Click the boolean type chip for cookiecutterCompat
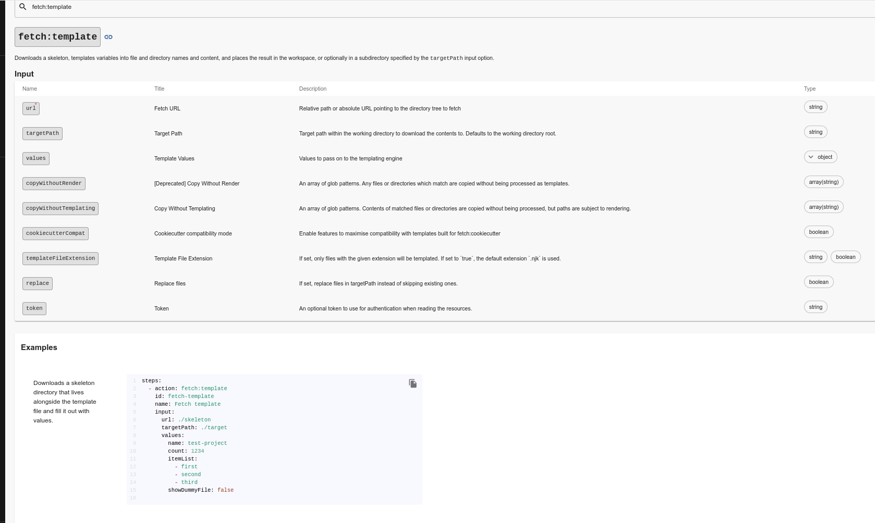 click(818, 232)
